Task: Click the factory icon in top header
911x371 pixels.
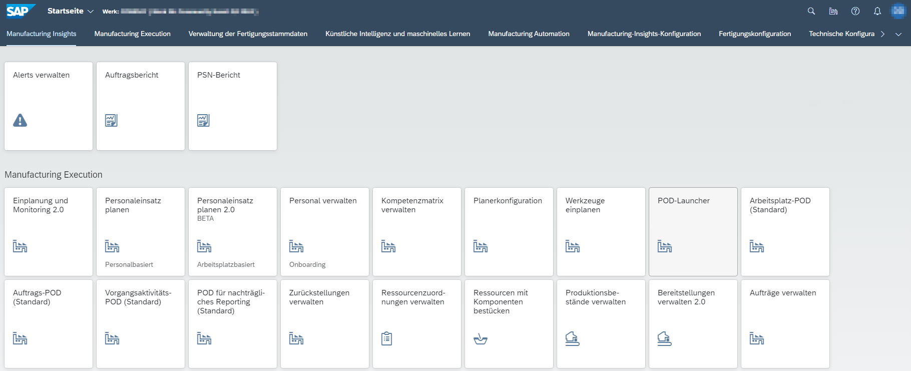Action: 833,11
